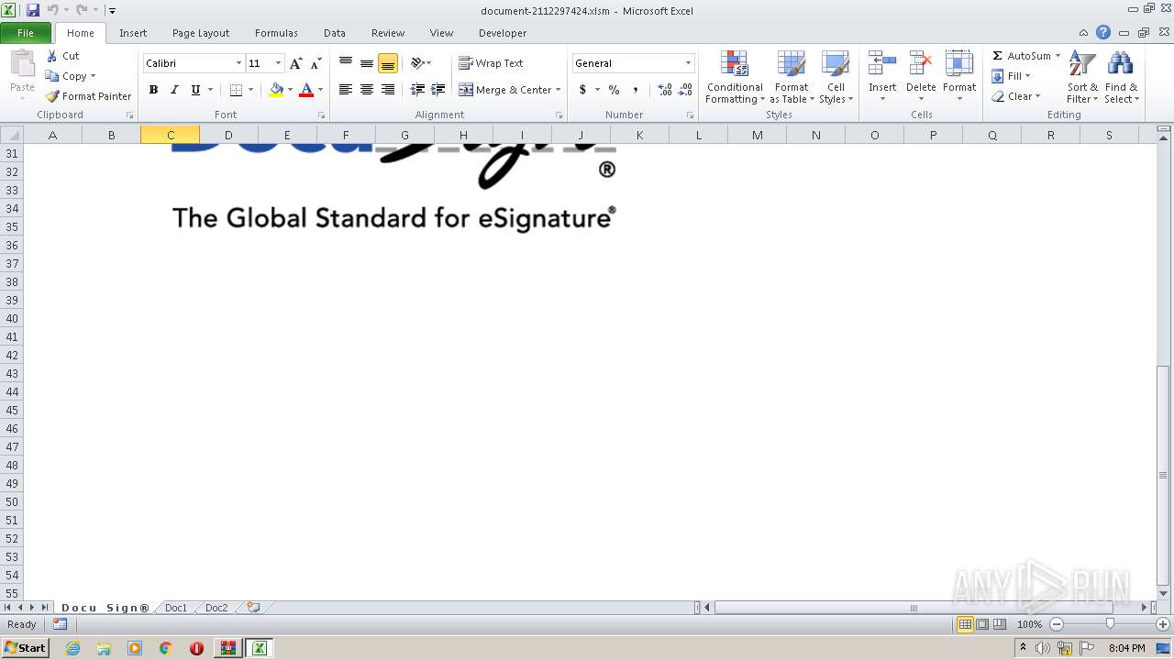
Task: Select Bottom Align vertical alignment
Action: (388, 63)
